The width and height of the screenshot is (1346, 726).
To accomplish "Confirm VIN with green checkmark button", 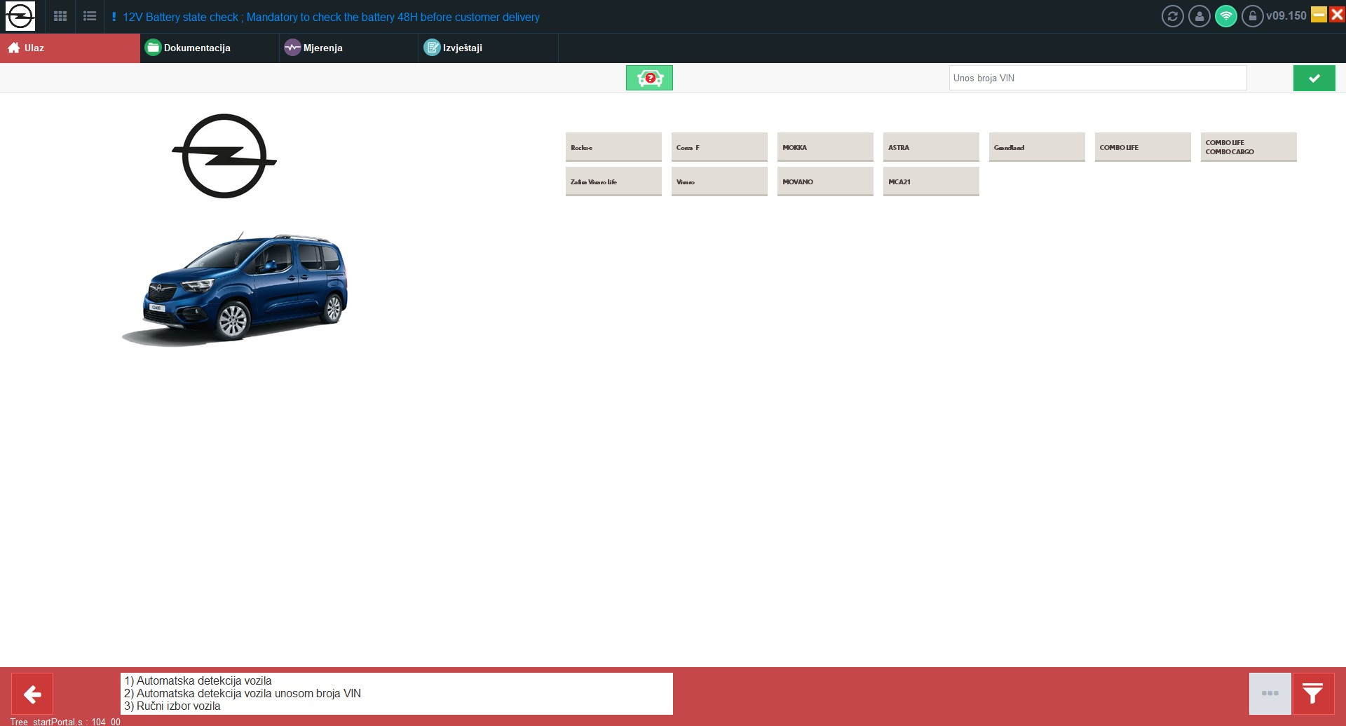I will tap(1314, 78).
